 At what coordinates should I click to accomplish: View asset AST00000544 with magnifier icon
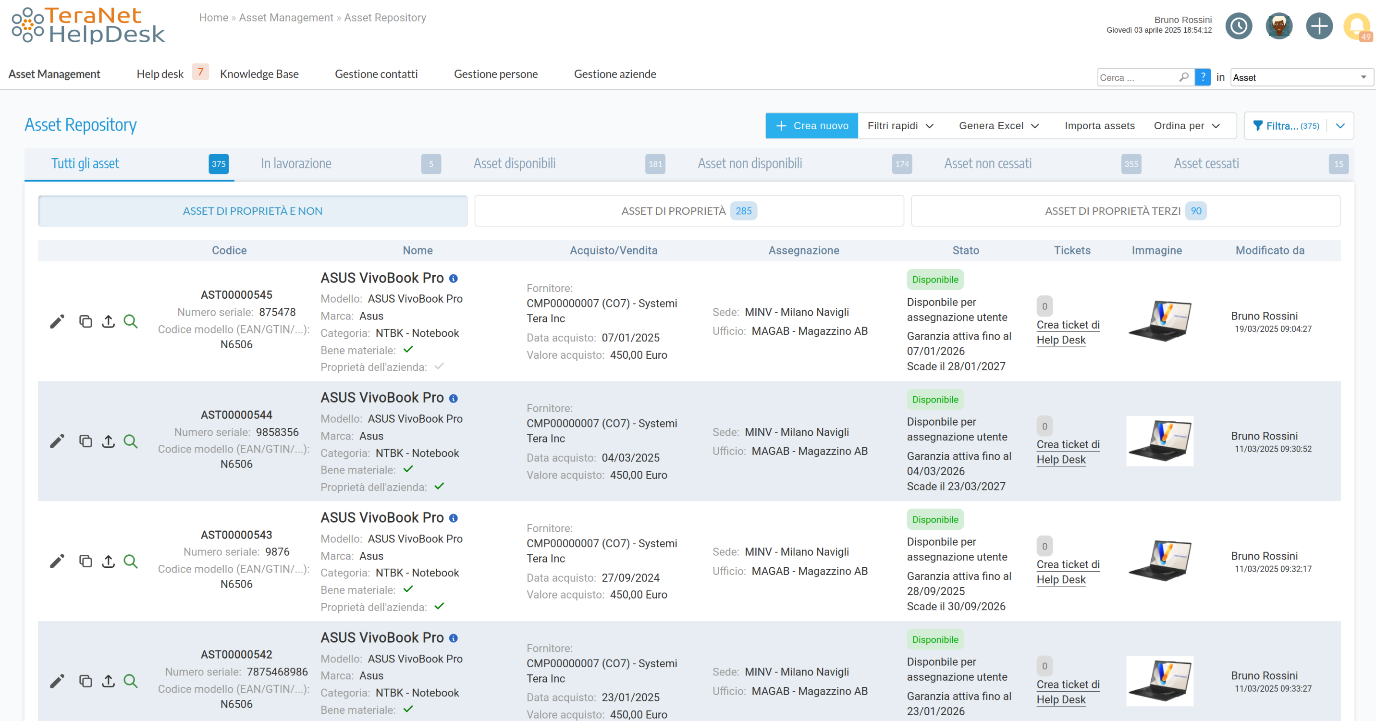[130, 441]
